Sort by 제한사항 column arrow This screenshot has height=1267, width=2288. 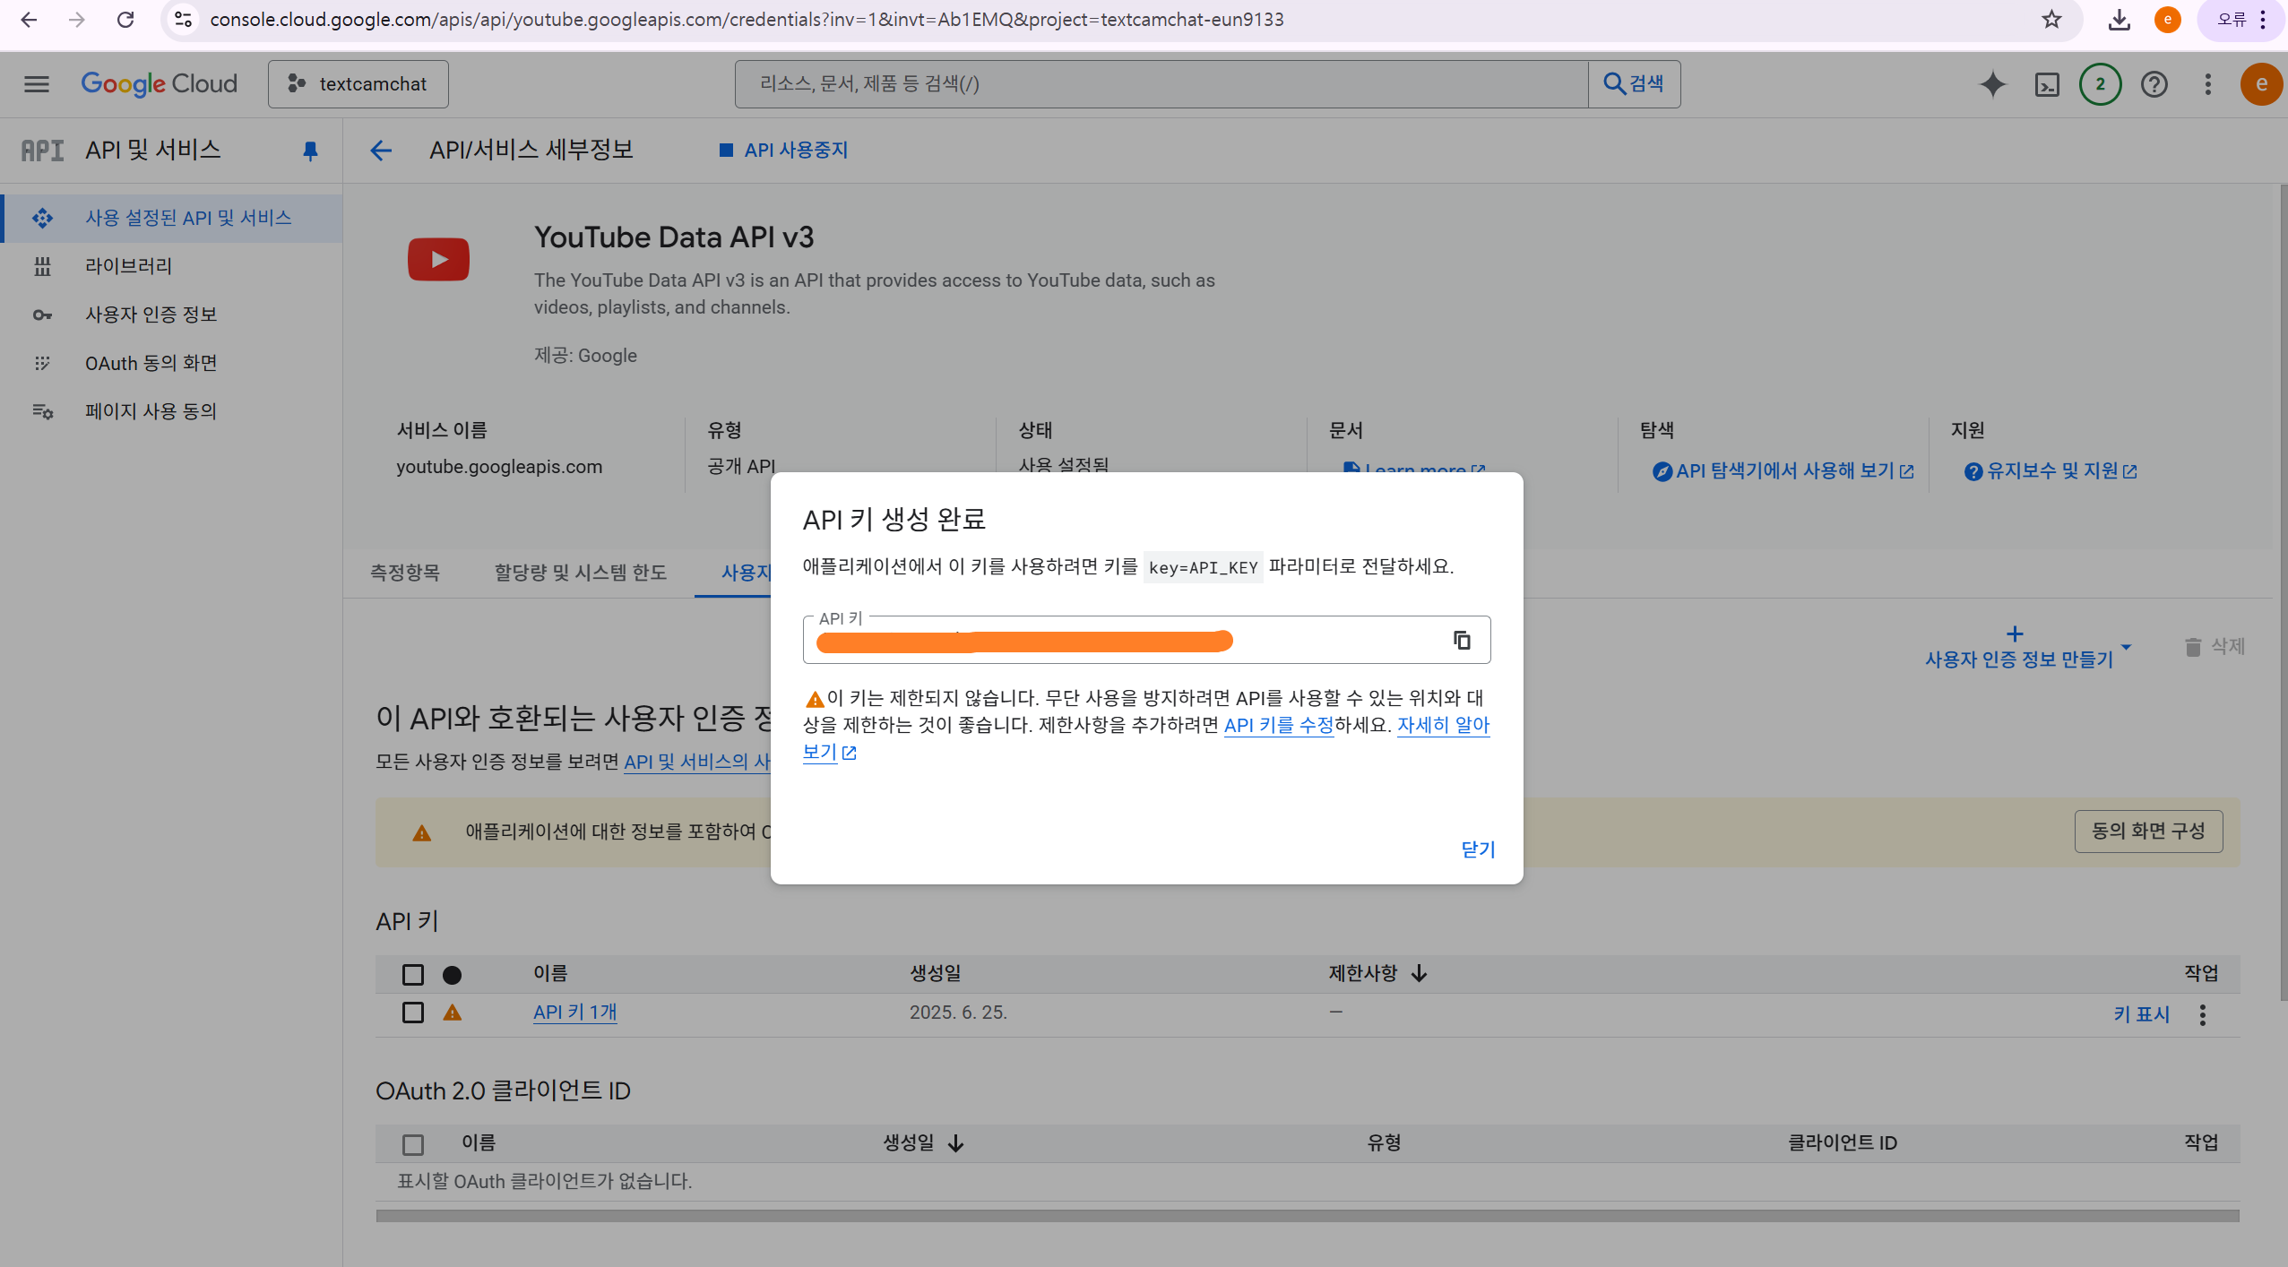(1419, 973)
